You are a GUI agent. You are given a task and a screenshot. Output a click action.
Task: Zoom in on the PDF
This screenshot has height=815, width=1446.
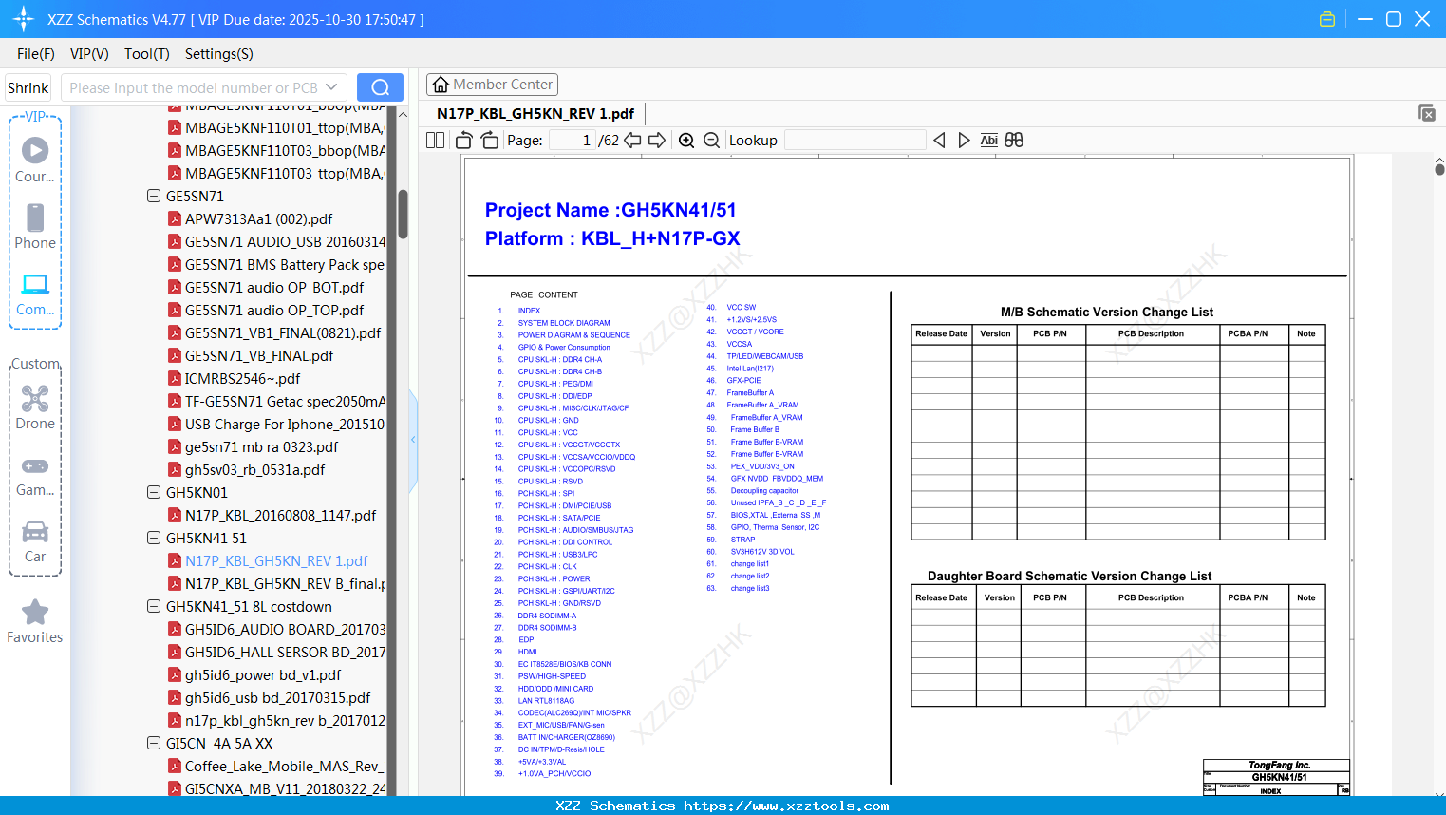(x=686, y=141)
